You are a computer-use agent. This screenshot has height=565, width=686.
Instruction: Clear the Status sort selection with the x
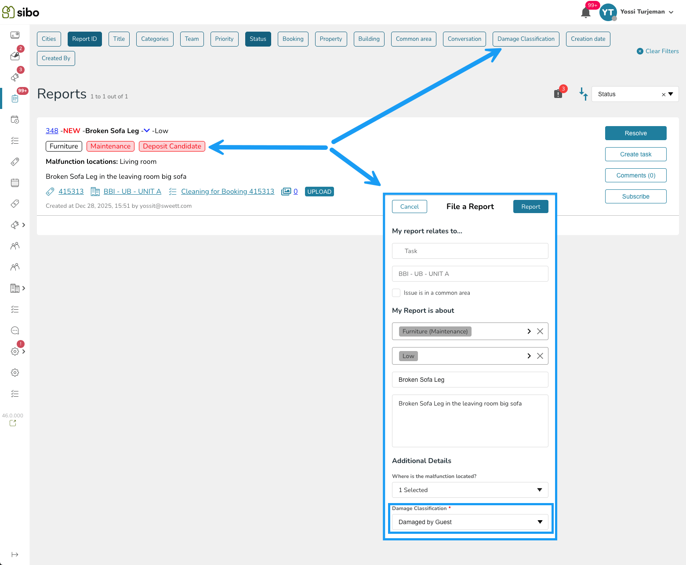point(664,94)
